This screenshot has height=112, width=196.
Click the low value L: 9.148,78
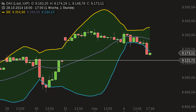coord(77,4)
